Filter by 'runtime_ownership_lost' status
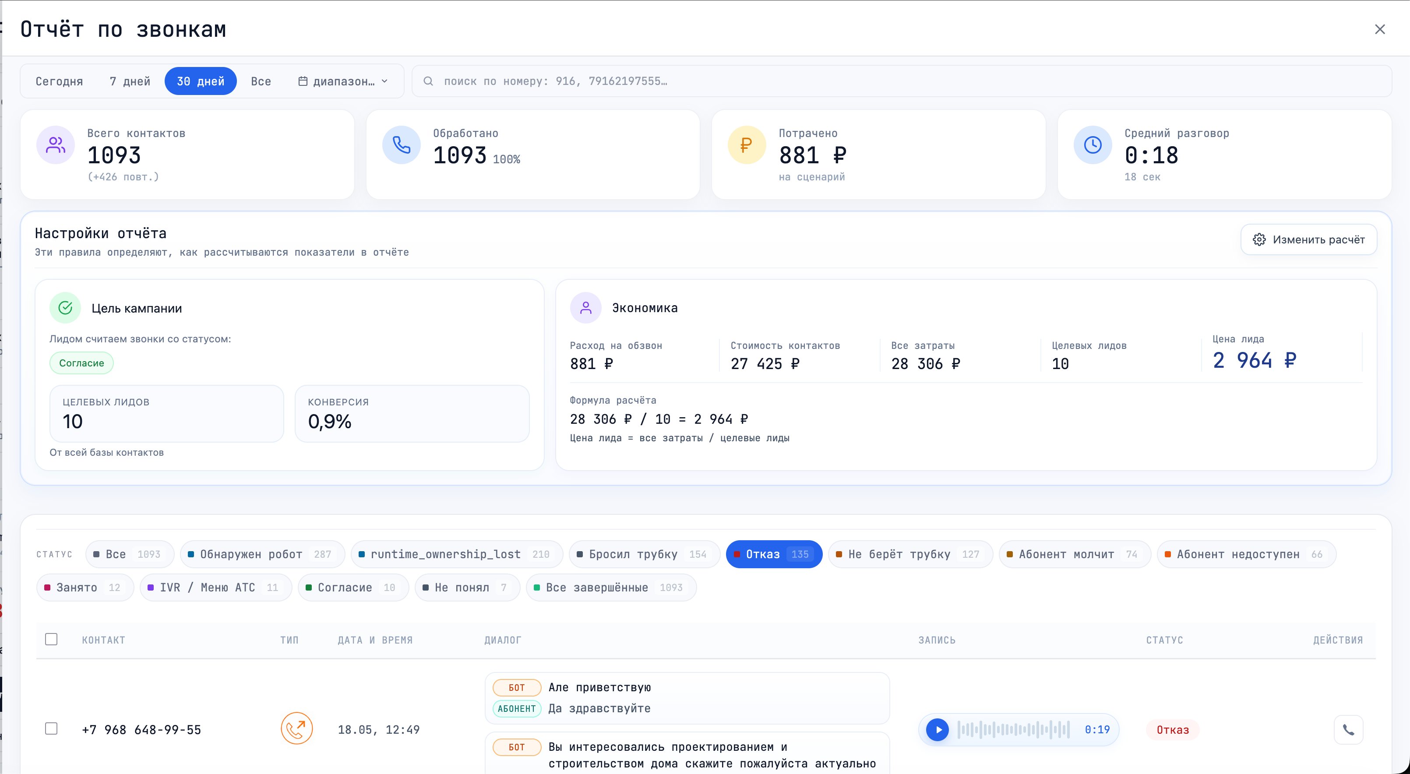1410x774 pixels. (x=457, y=554)
